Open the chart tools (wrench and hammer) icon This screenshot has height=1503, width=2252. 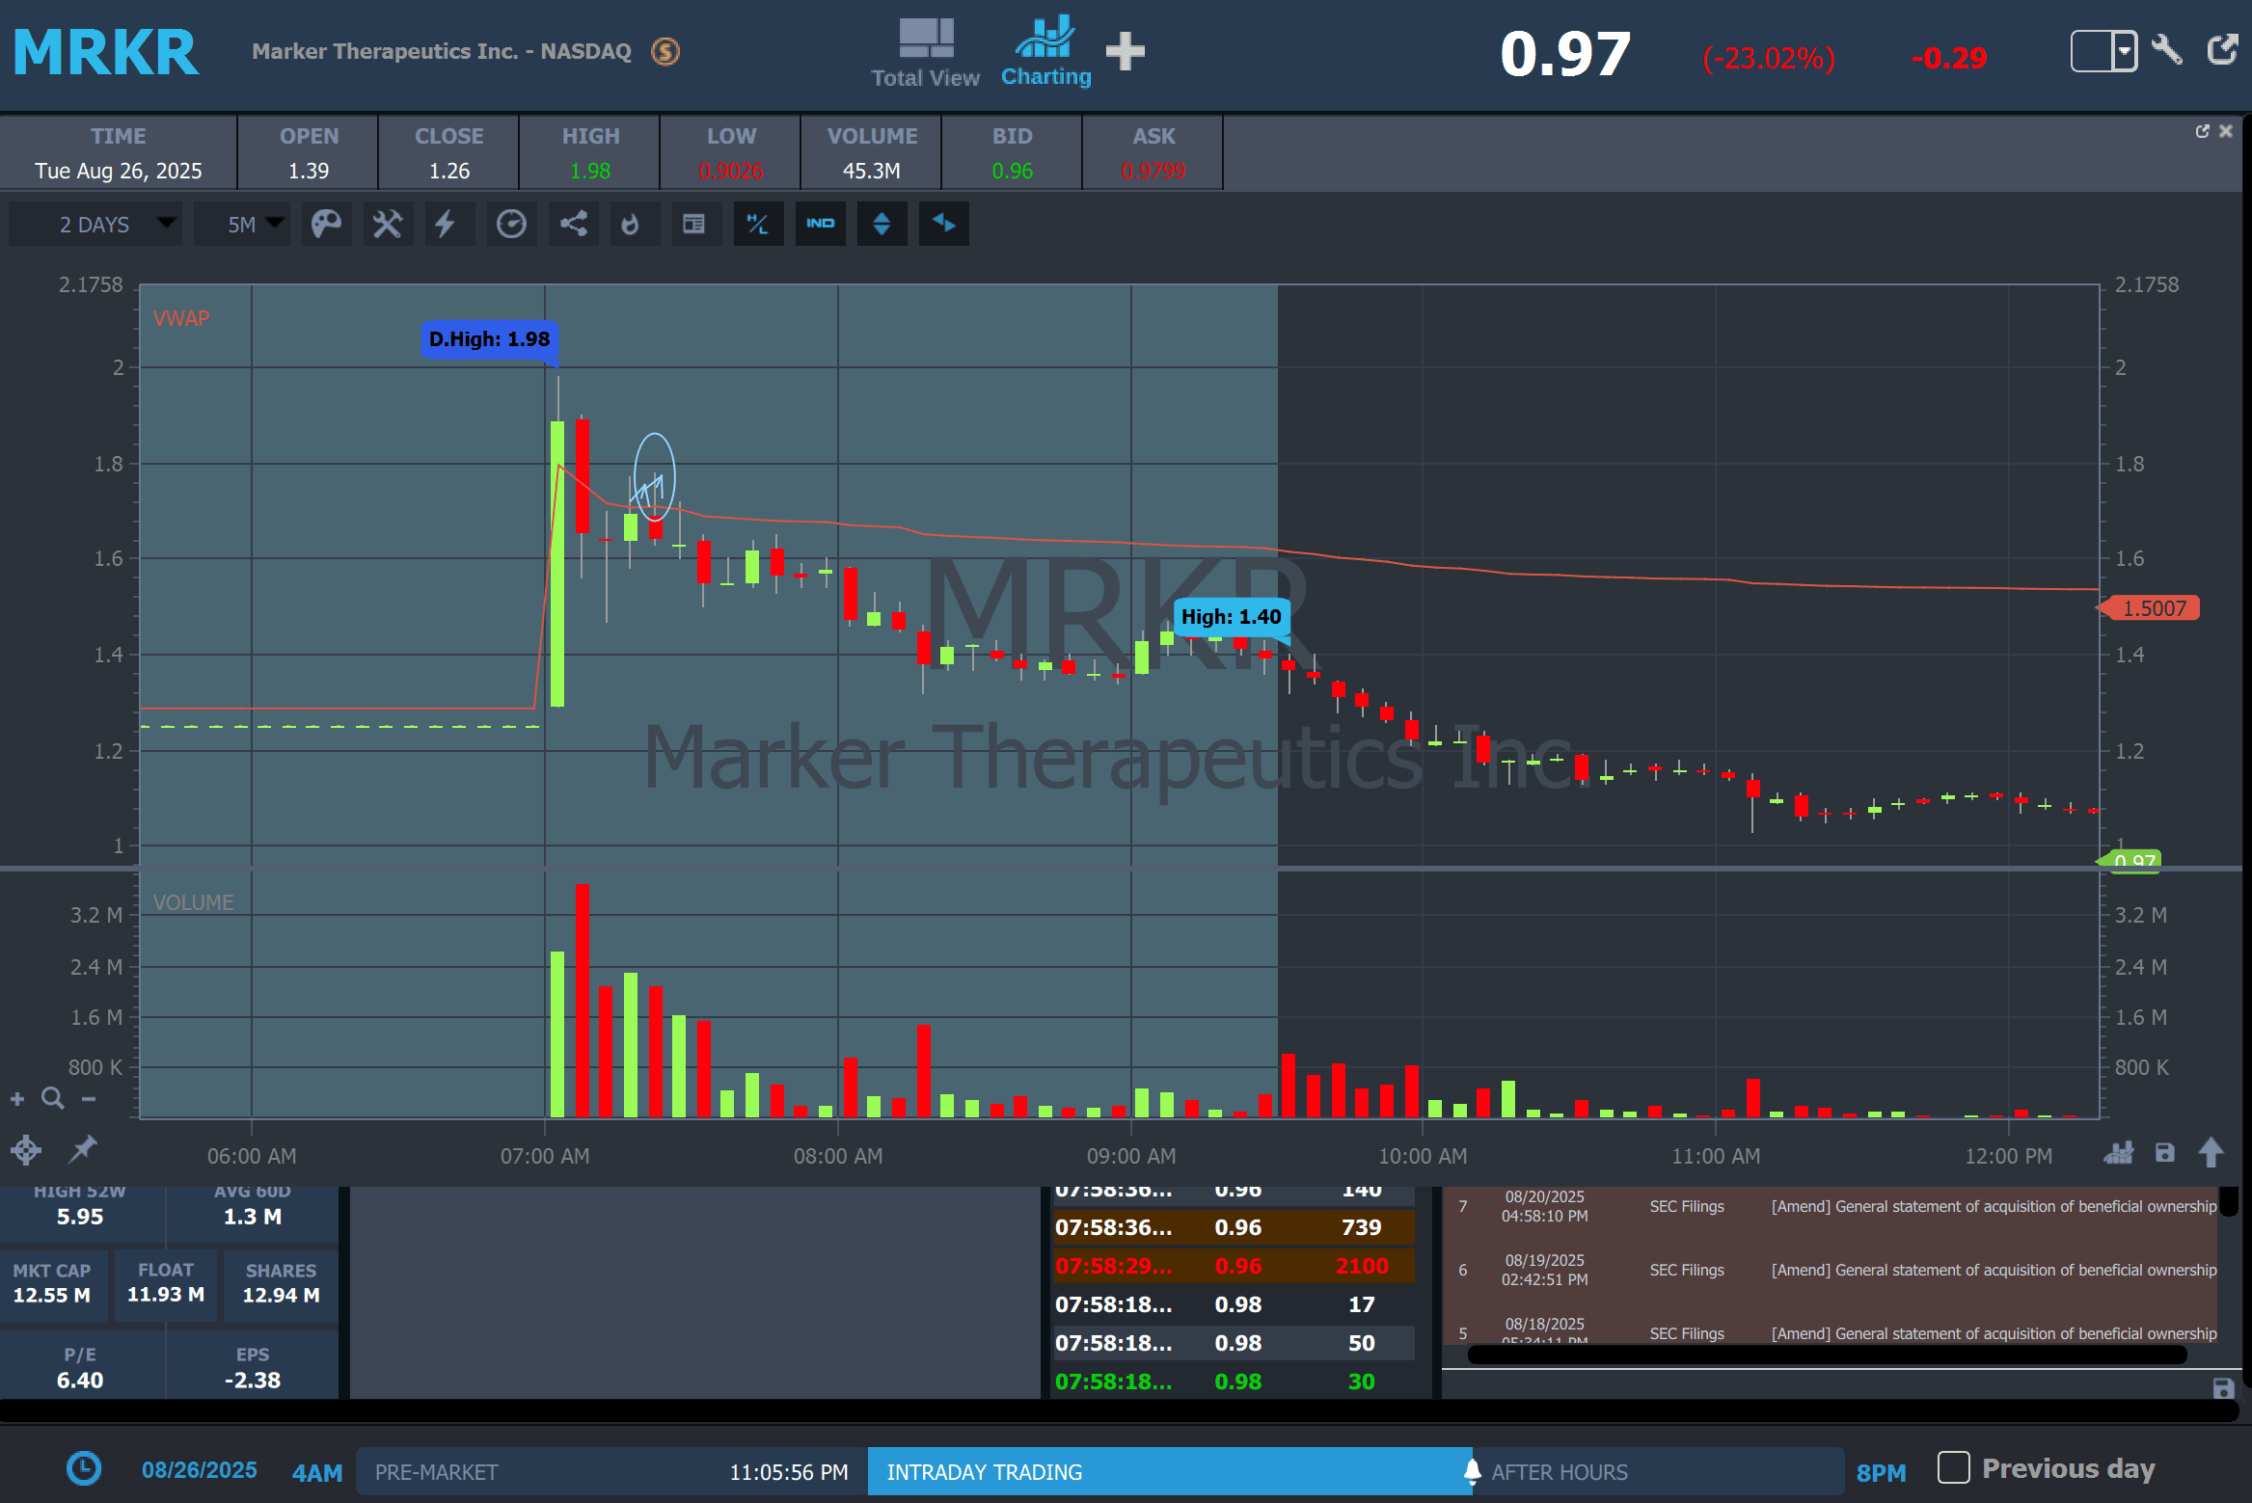click(x=388, y=225)
